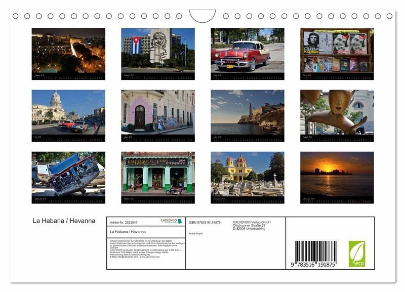Select the Capitol dome street photo
The image size is (405, 292).
point(68,116)
